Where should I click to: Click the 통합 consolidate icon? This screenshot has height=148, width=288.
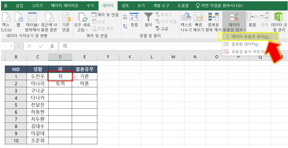point(252,17)
